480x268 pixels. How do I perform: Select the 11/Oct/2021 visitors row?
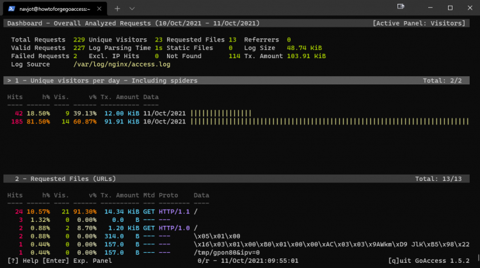click(x=129, y=113)
